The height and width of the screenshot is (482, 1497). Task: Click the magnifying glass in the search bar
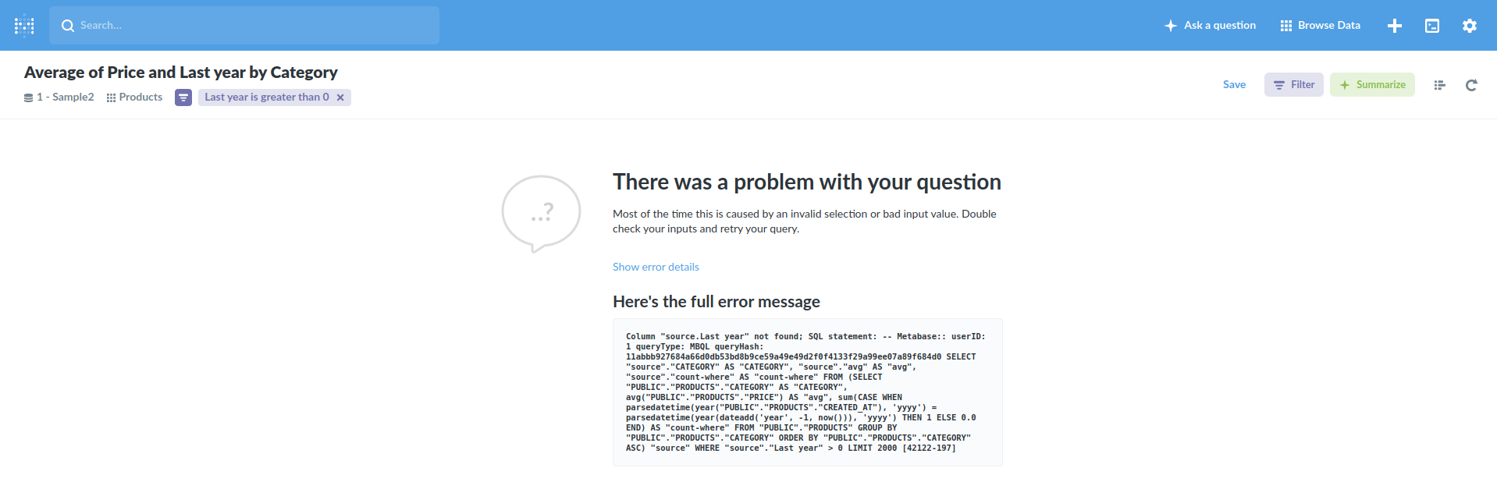(x=68, y=25)
